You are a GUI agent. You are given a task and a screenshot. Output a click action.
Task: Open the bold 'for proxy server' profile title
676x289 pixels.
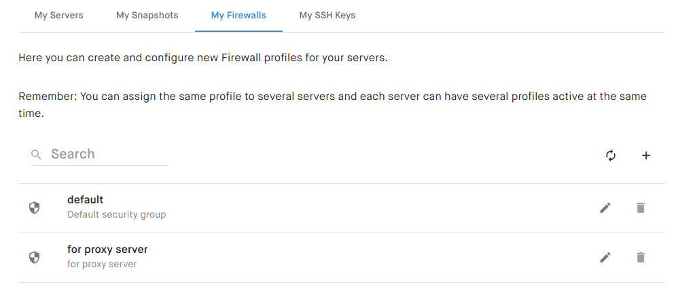pyautogui.click(x=107, y=250)
